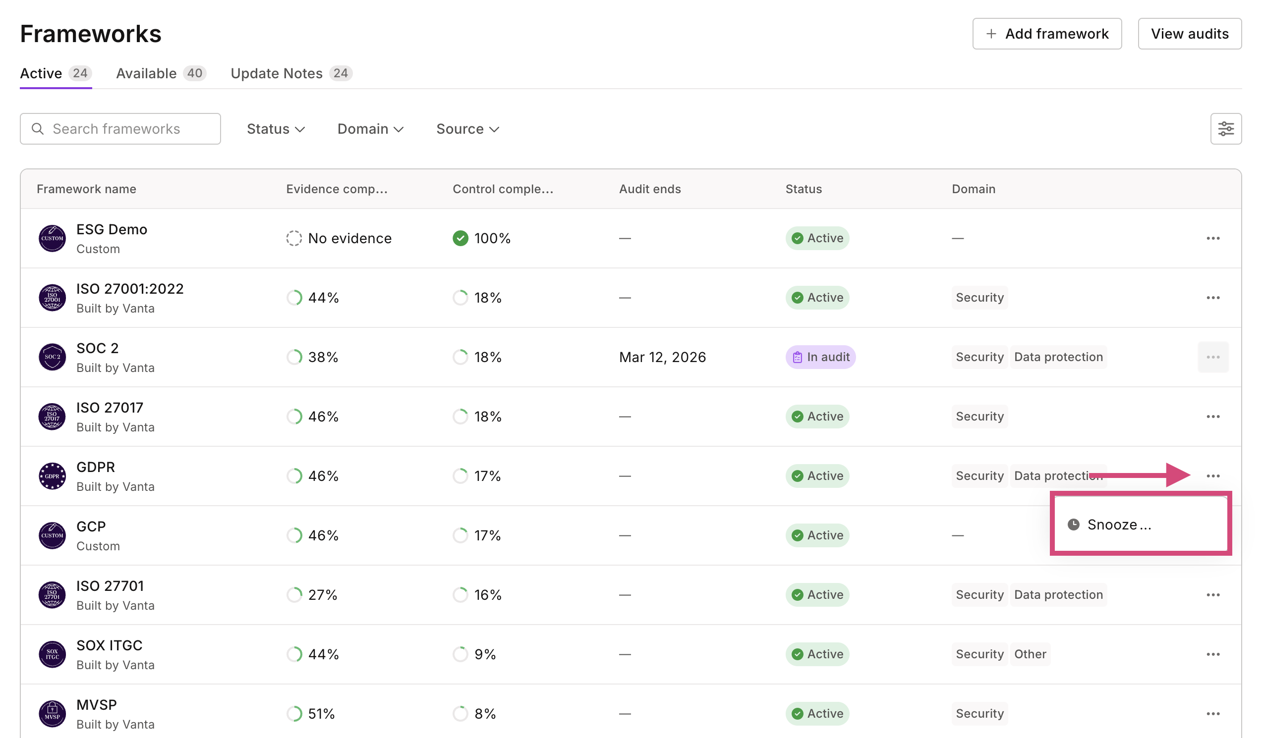Open the ISO 27017 row more-options menu

point(1213,417)
